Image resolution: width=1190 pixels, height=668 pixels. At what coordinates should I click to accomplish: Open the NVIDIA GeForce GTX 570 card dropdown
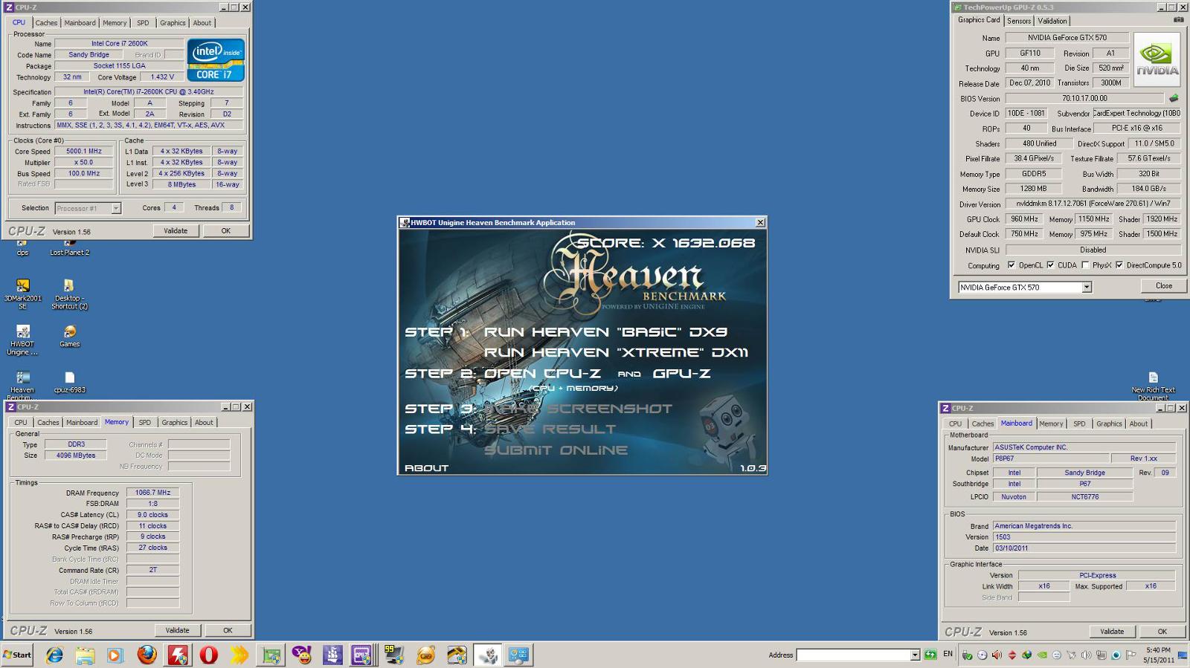[1087, 288]
